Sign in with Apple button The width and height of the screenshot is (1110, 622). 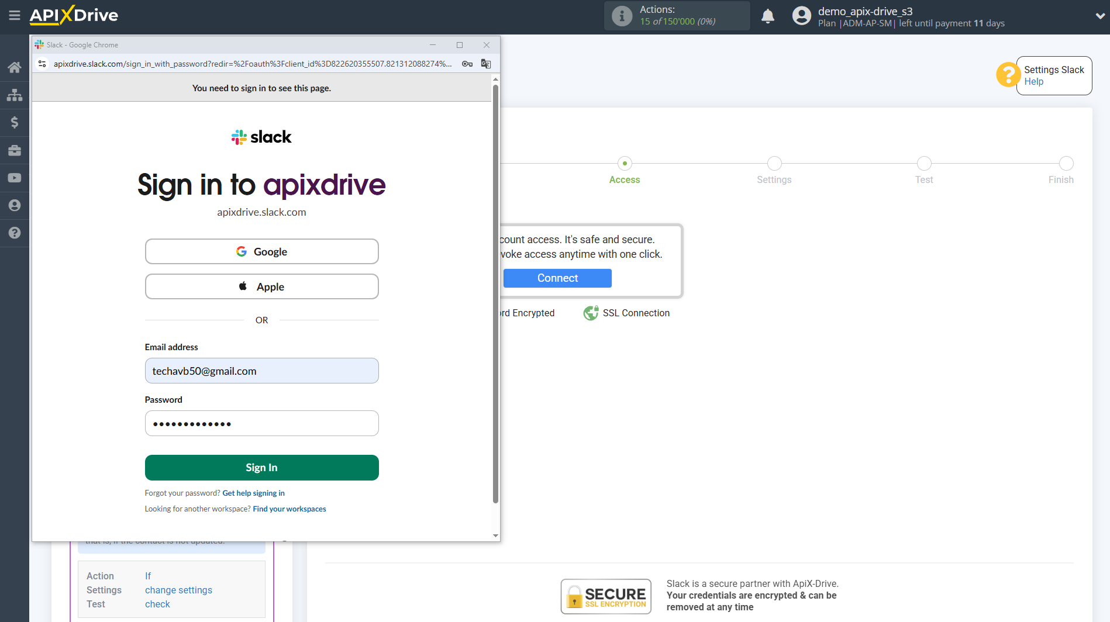(x=261, y=286)
